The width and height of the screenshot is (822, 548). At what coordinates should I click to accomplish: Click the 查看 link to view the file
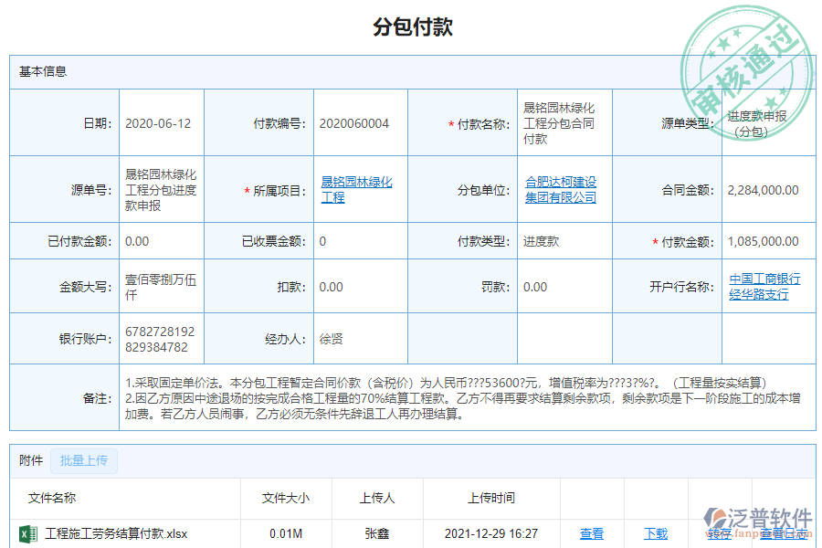point(592,533)
